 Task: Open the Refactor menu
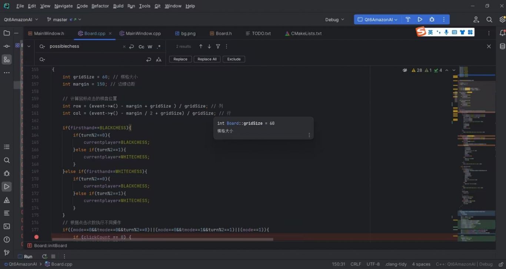click(x=100, y=6)
